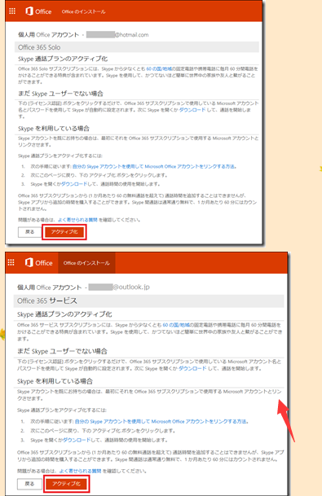Screen dimensions: 322x496
Task: Click 'Skype 通話プランのアクティブ化' heading in bottom window
Action: 64,314
